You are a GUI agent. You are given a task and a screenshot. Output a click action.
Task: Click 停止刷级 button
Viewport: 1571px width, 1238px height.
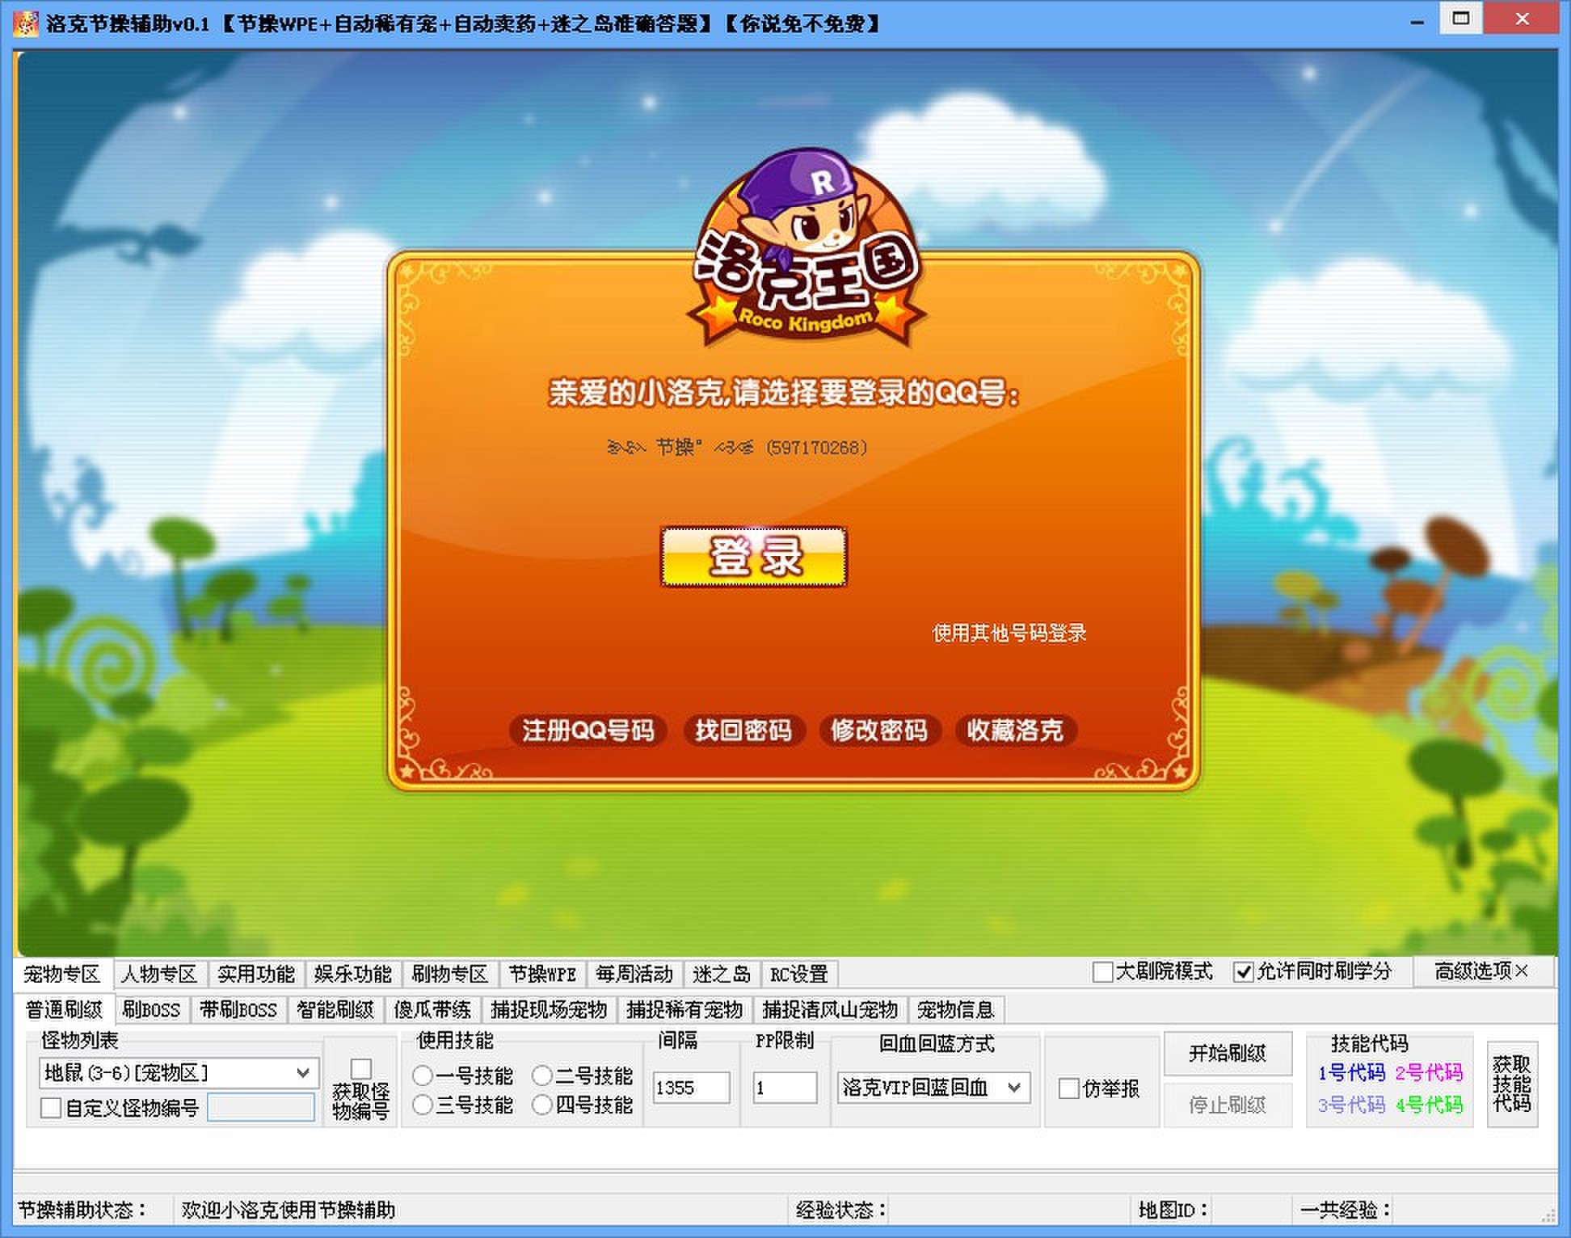point(1228,1105)
